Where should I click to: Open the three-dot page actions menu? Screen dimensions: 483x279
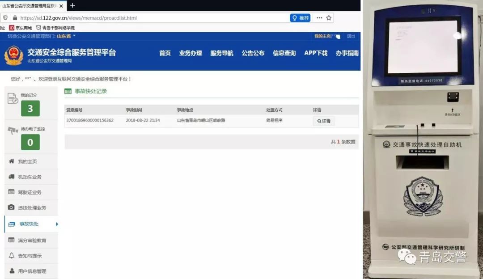click(x=319, y=18)
